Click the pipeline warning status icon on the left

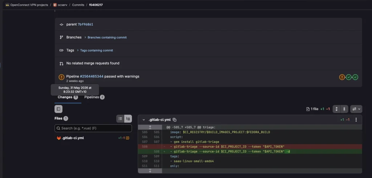(x=61, y=77)
